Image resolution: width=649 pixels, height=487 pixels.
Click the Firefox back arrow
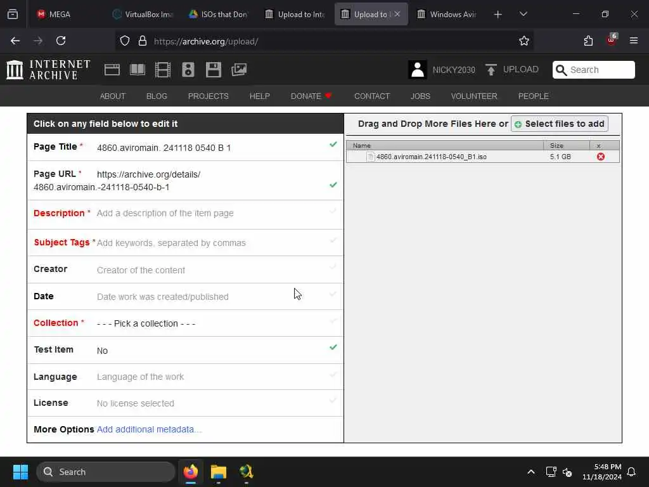click(15, 41)
